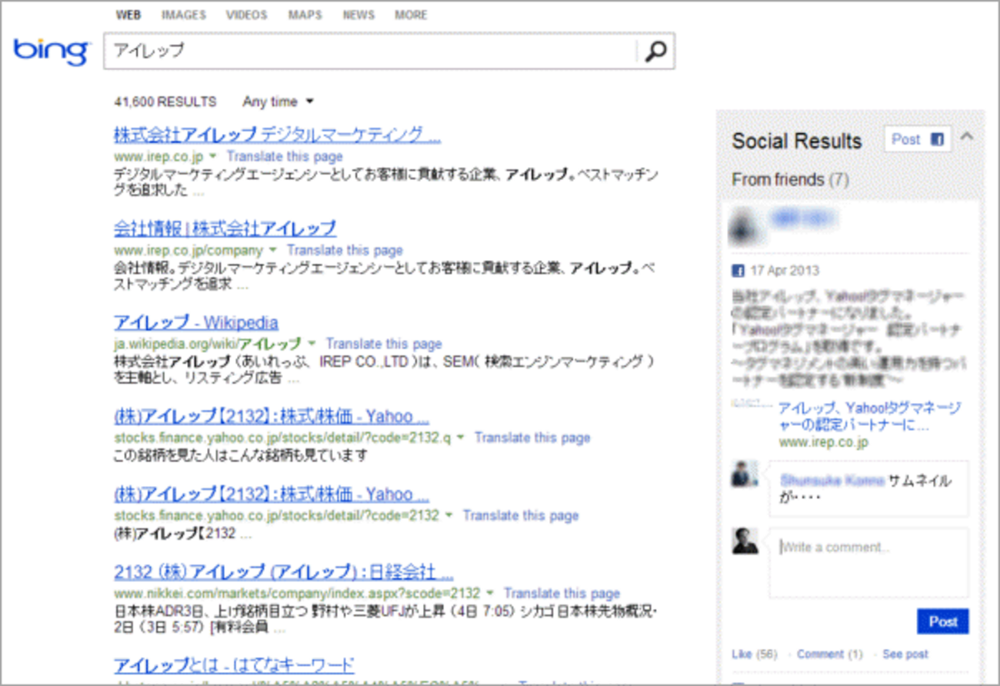Image resolution: width=1000 pixels, height=686 pixels.
Task: Click the Facebook Post button in Social Results header
Action: point(918,139)
